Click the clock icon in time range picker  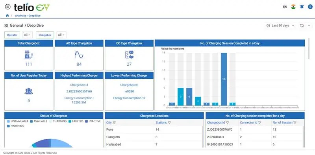tap(268, 26)
